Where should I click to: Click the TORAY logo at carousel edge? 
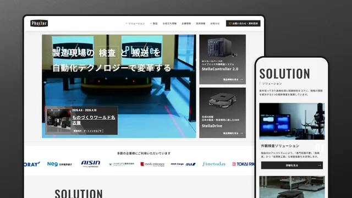tap(32, 164)
